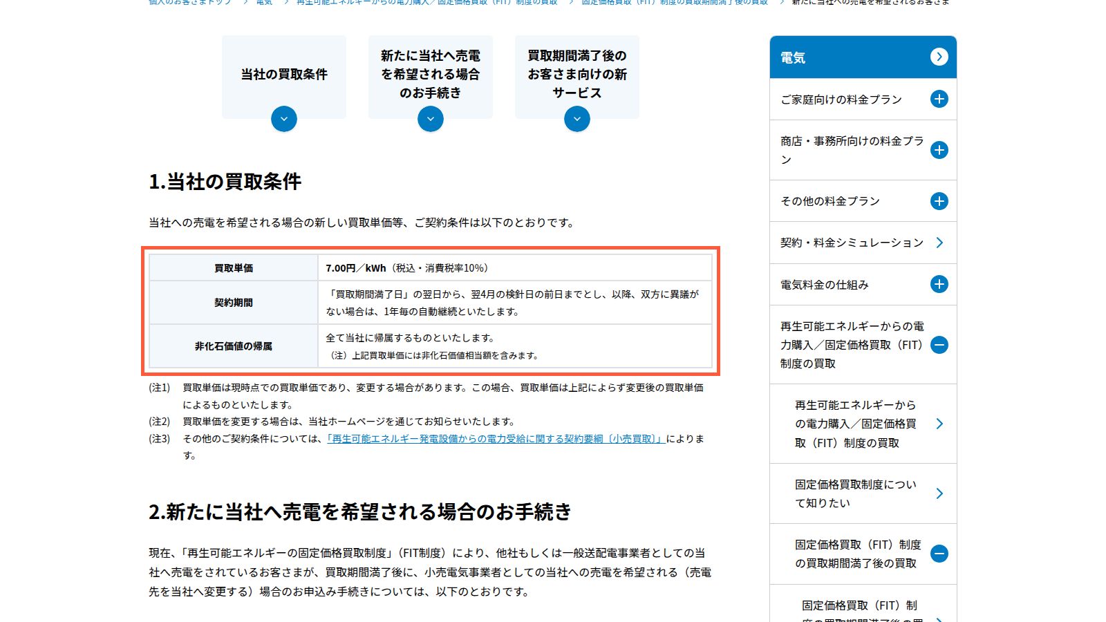The image size is (1106, 622).
Task: Open ご家庭向けの料金プラン sidebar item text
Action: tap(841, 100)
